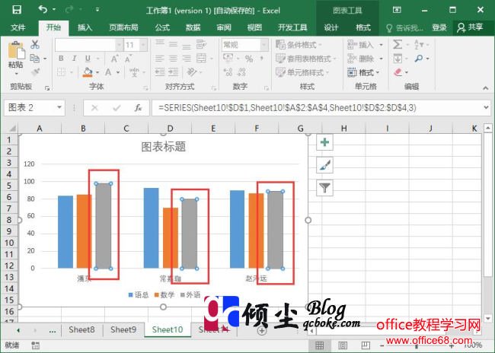
Task: Toggle Bold formatting
Action: 61,59
